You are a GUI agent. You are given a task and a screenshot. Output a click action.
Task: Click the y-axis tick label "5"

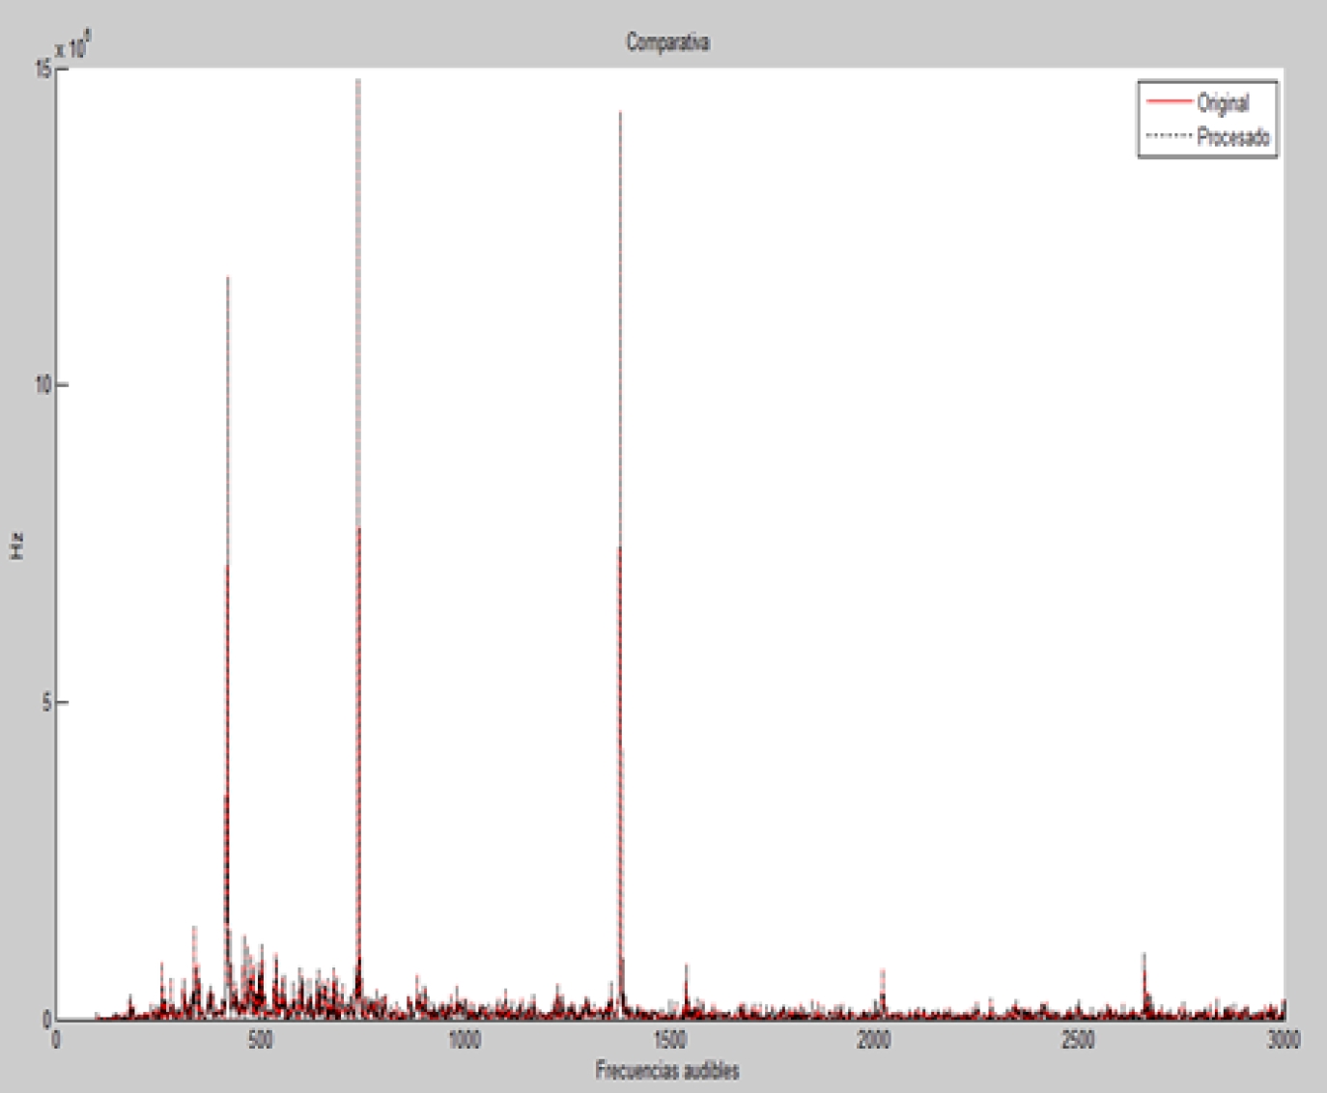pos(45,702)
